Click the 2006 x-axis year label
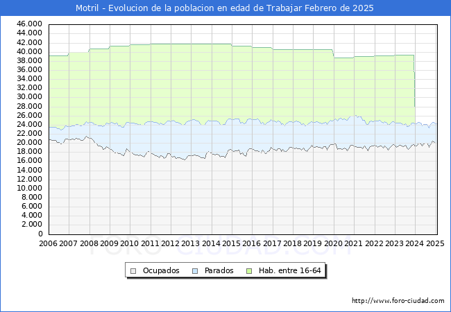Viewport: 451px width, 312px height. tap(48, 243)
